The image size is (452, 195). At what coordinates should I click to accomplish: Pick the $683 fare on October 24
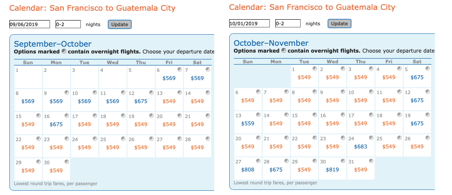tap(360, 146)
